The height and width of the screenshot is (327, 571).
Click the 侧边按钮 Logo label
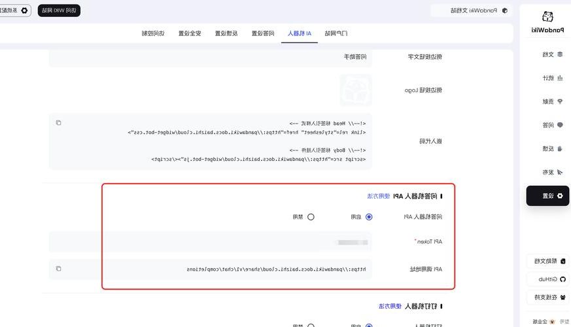click(x=423, y=90)
